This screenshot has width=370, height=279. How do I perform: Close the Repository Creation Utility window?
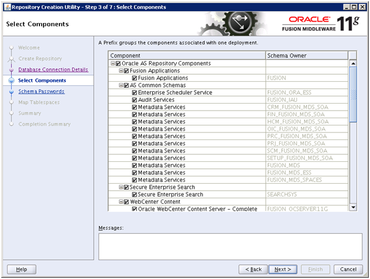pos(362,7)
